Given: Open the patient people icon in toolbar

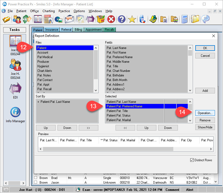Looking at the screenshot, I should pos(17,19).
